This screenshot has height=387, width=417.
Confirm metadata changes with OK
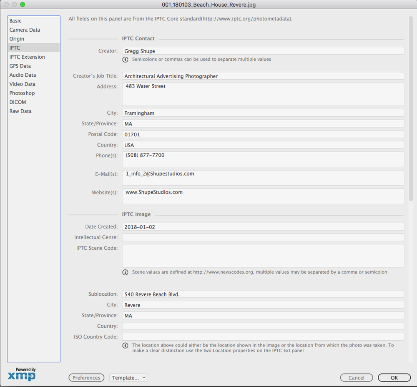tap(394, 377)
